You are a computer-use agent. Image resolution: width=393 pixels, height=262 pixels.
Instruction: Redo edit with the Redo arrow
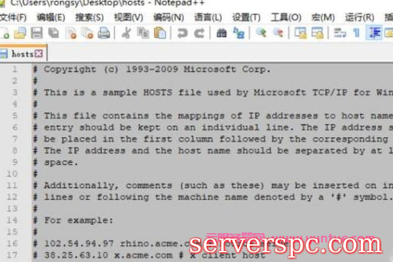point(199,33)
